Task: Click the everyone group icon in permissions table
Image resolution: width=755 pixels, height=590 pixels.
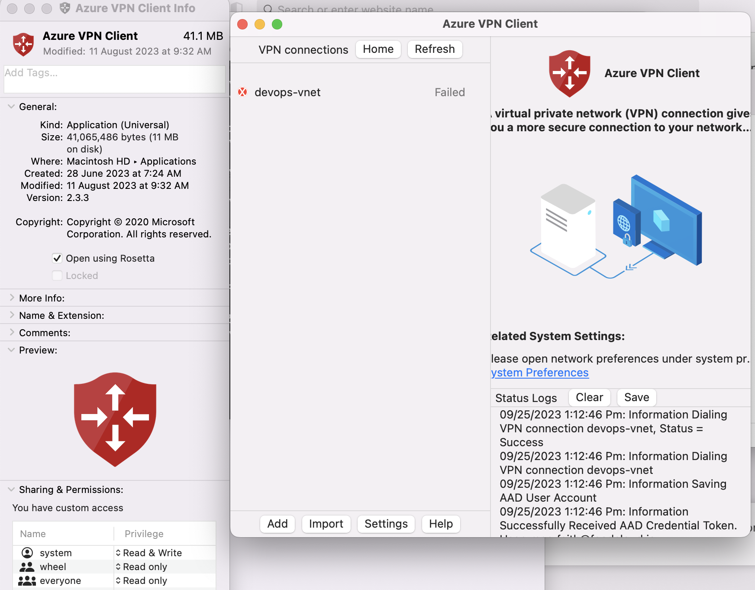Action: (x=27, y=580)
